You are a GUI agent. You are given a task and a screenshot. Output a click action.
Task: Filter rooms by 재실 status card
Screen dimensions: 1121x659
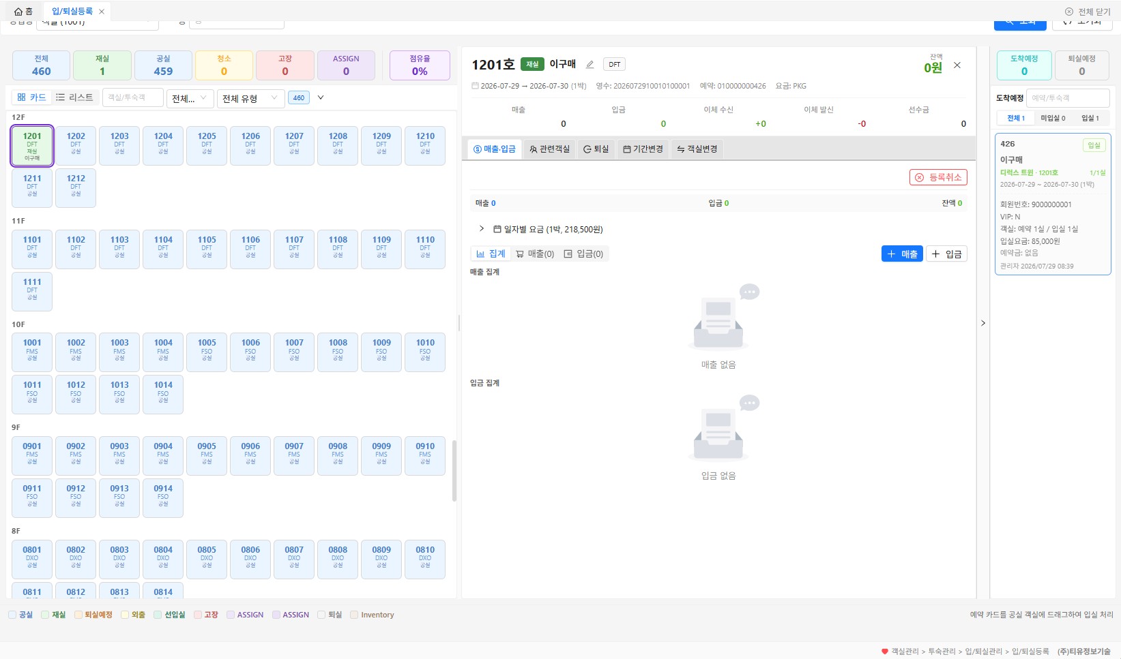pyautogui.click(x=102, y=65)
